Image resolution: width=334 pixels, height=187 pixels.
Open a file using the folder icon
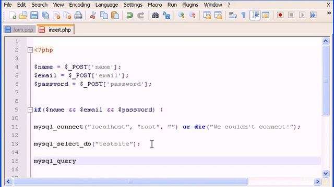(x=23, y=15)
